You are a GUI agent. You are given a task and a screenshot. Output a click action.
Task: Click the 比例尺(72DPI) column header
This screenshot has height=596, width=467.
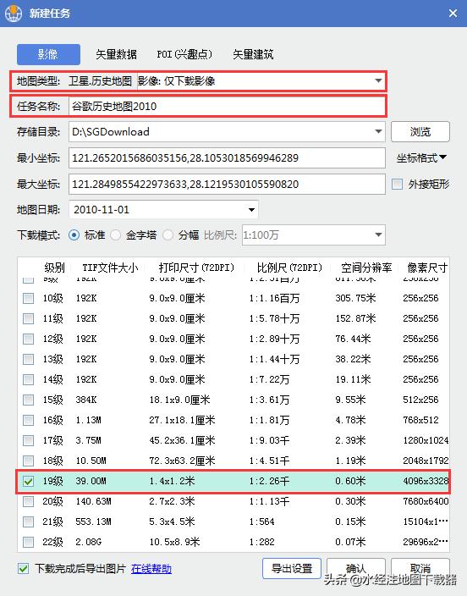pos(289,268)
